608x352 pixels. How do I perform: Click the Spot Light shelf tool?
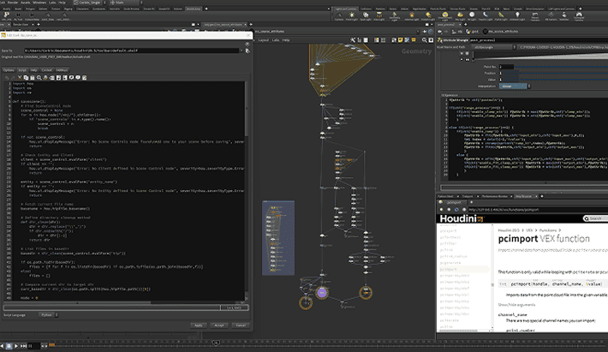[x=366, y=16]
